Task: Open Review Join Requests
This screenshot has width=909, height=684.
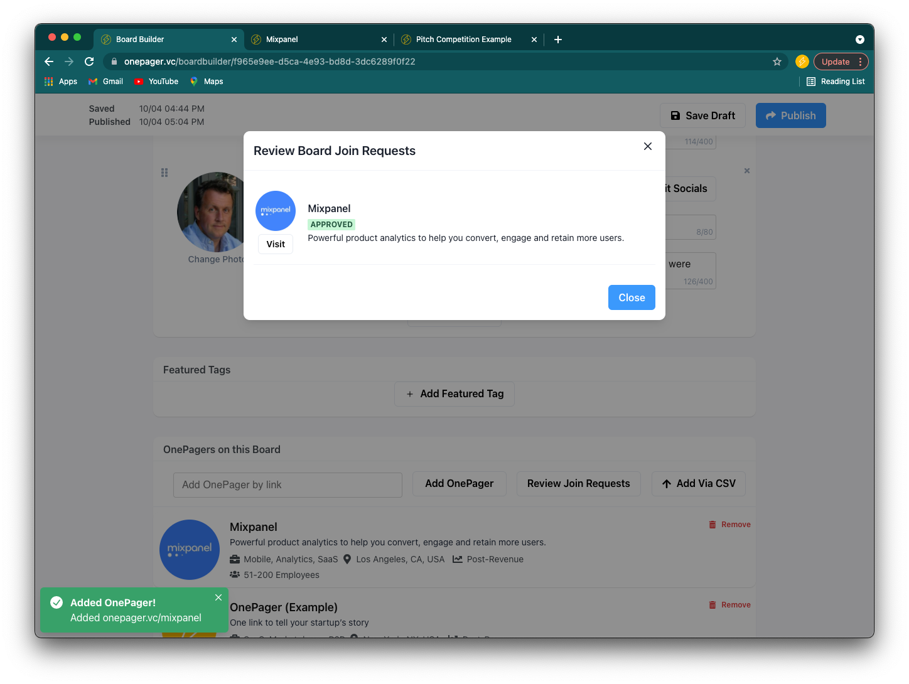Action: [x=579, y=484]
